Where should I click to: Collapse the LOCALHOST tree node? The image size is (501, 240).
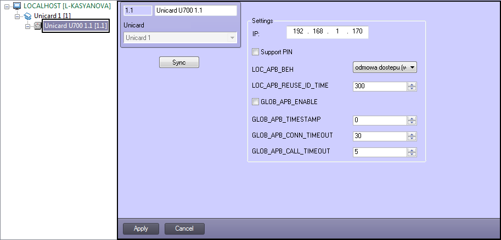point(7,7)
